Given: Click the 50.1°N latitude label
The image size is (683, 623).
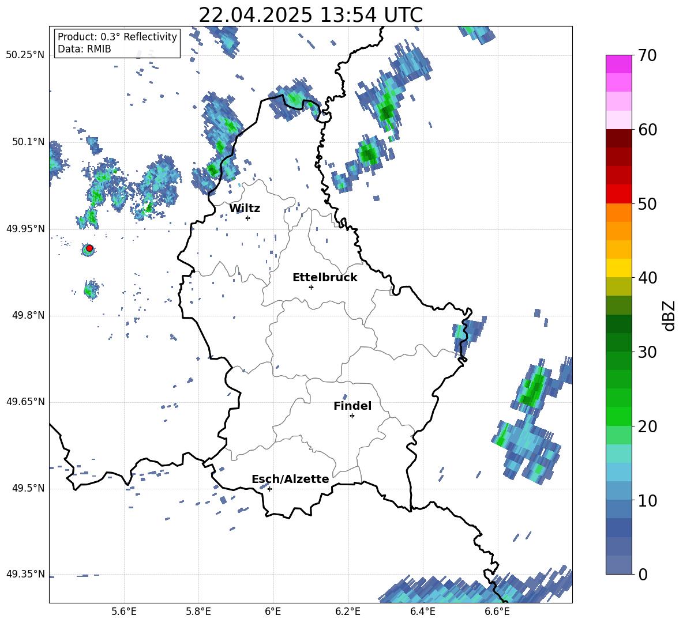Looking at the screenshot, I should [28, 142].
